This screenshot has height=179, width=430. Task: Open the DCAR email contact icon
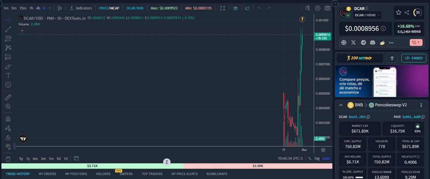tap(373, 43)
